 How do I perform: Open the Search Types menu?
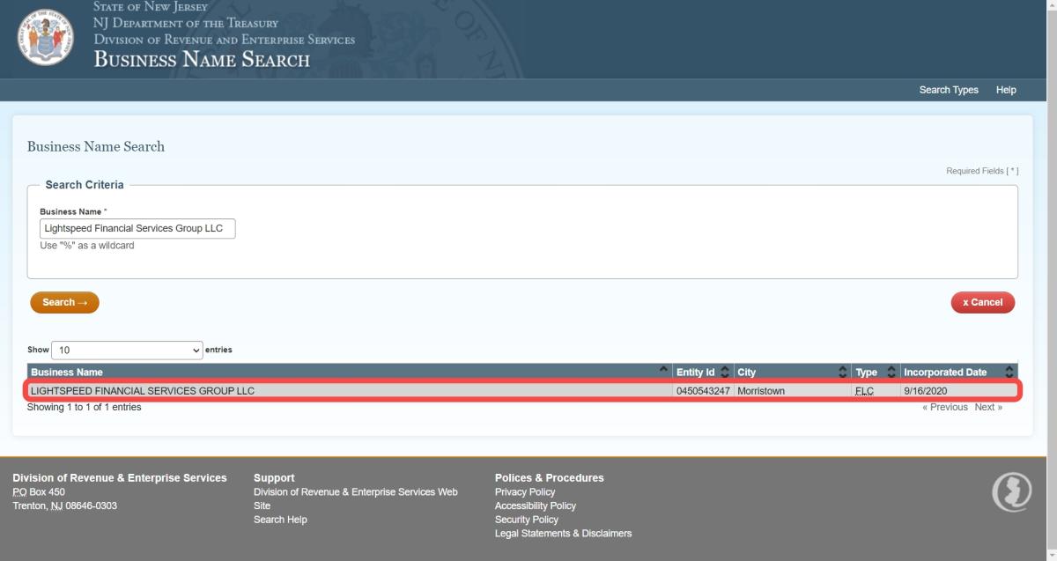click(948, 90)
